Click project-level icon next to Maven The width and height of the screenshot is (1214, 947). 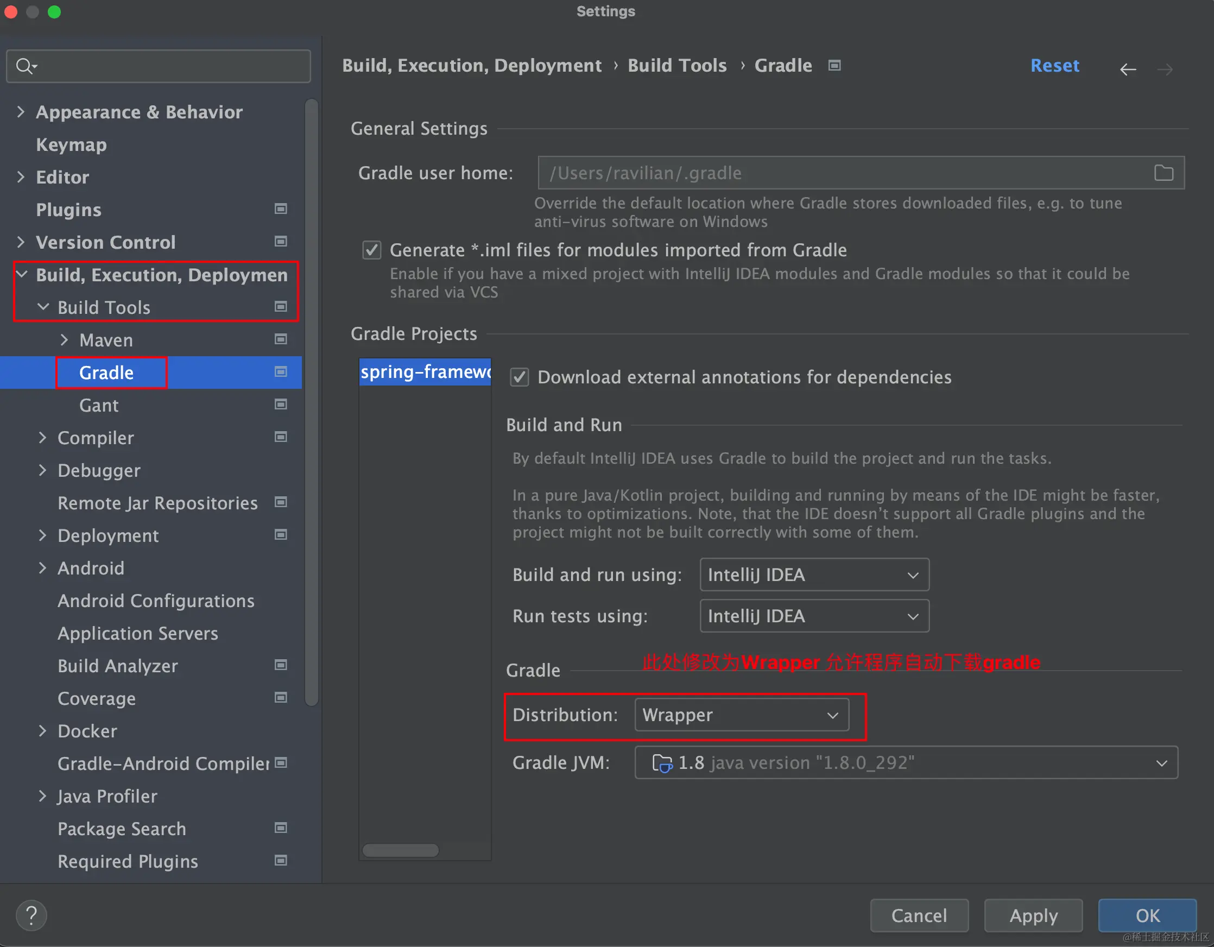click(x=281, y=339)
